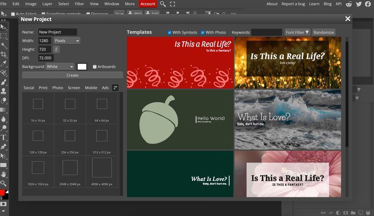This screenshot has width=374, height=216.
Task: Switch to the Social presets tab
Action: (x=29, y=88)
